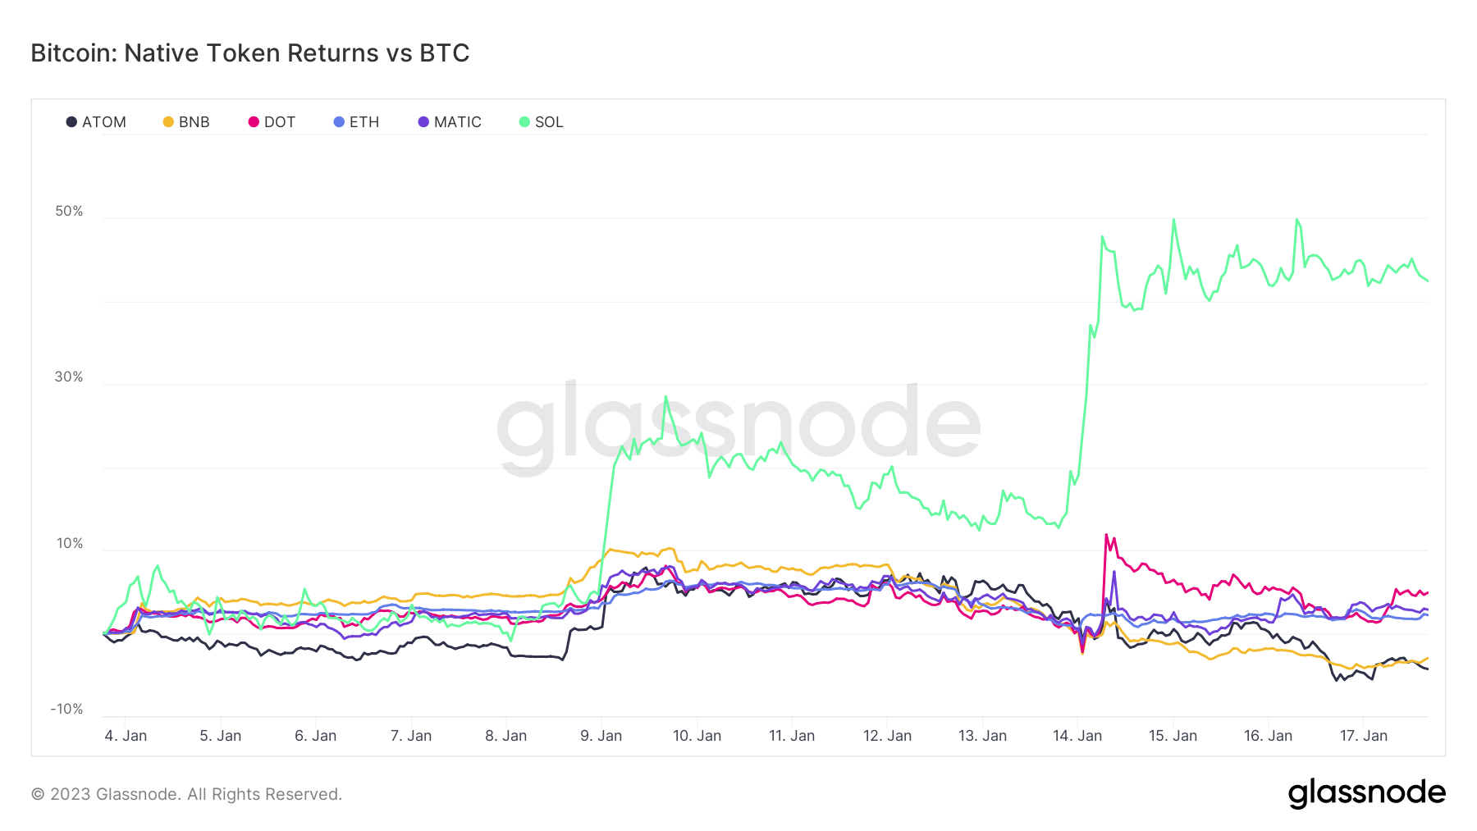Toggle the SOL series legend label
Image resolution: width=1477 pixels, height=831 pixels.
coord(549,122)
